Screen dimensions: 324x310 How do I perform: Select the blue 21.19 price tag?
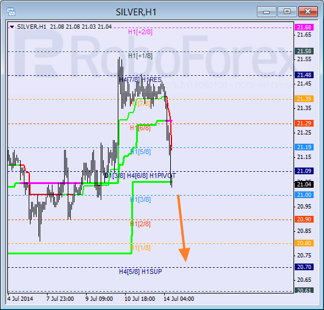point(304,147)
